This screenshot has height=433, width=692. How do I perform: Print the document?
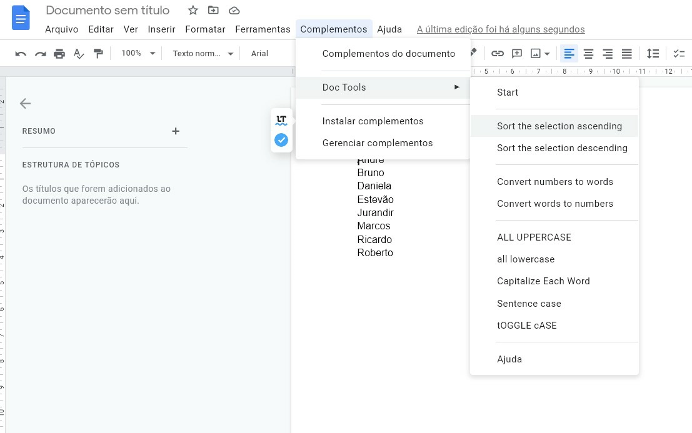click(59, 54)
